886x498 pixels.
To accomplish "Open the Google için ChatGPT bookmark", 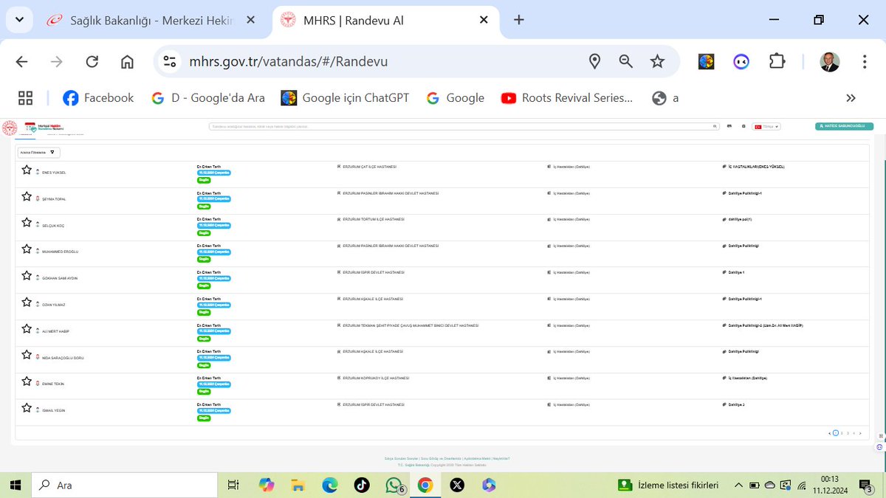I will pyautogui.click(x=345, y=97).
